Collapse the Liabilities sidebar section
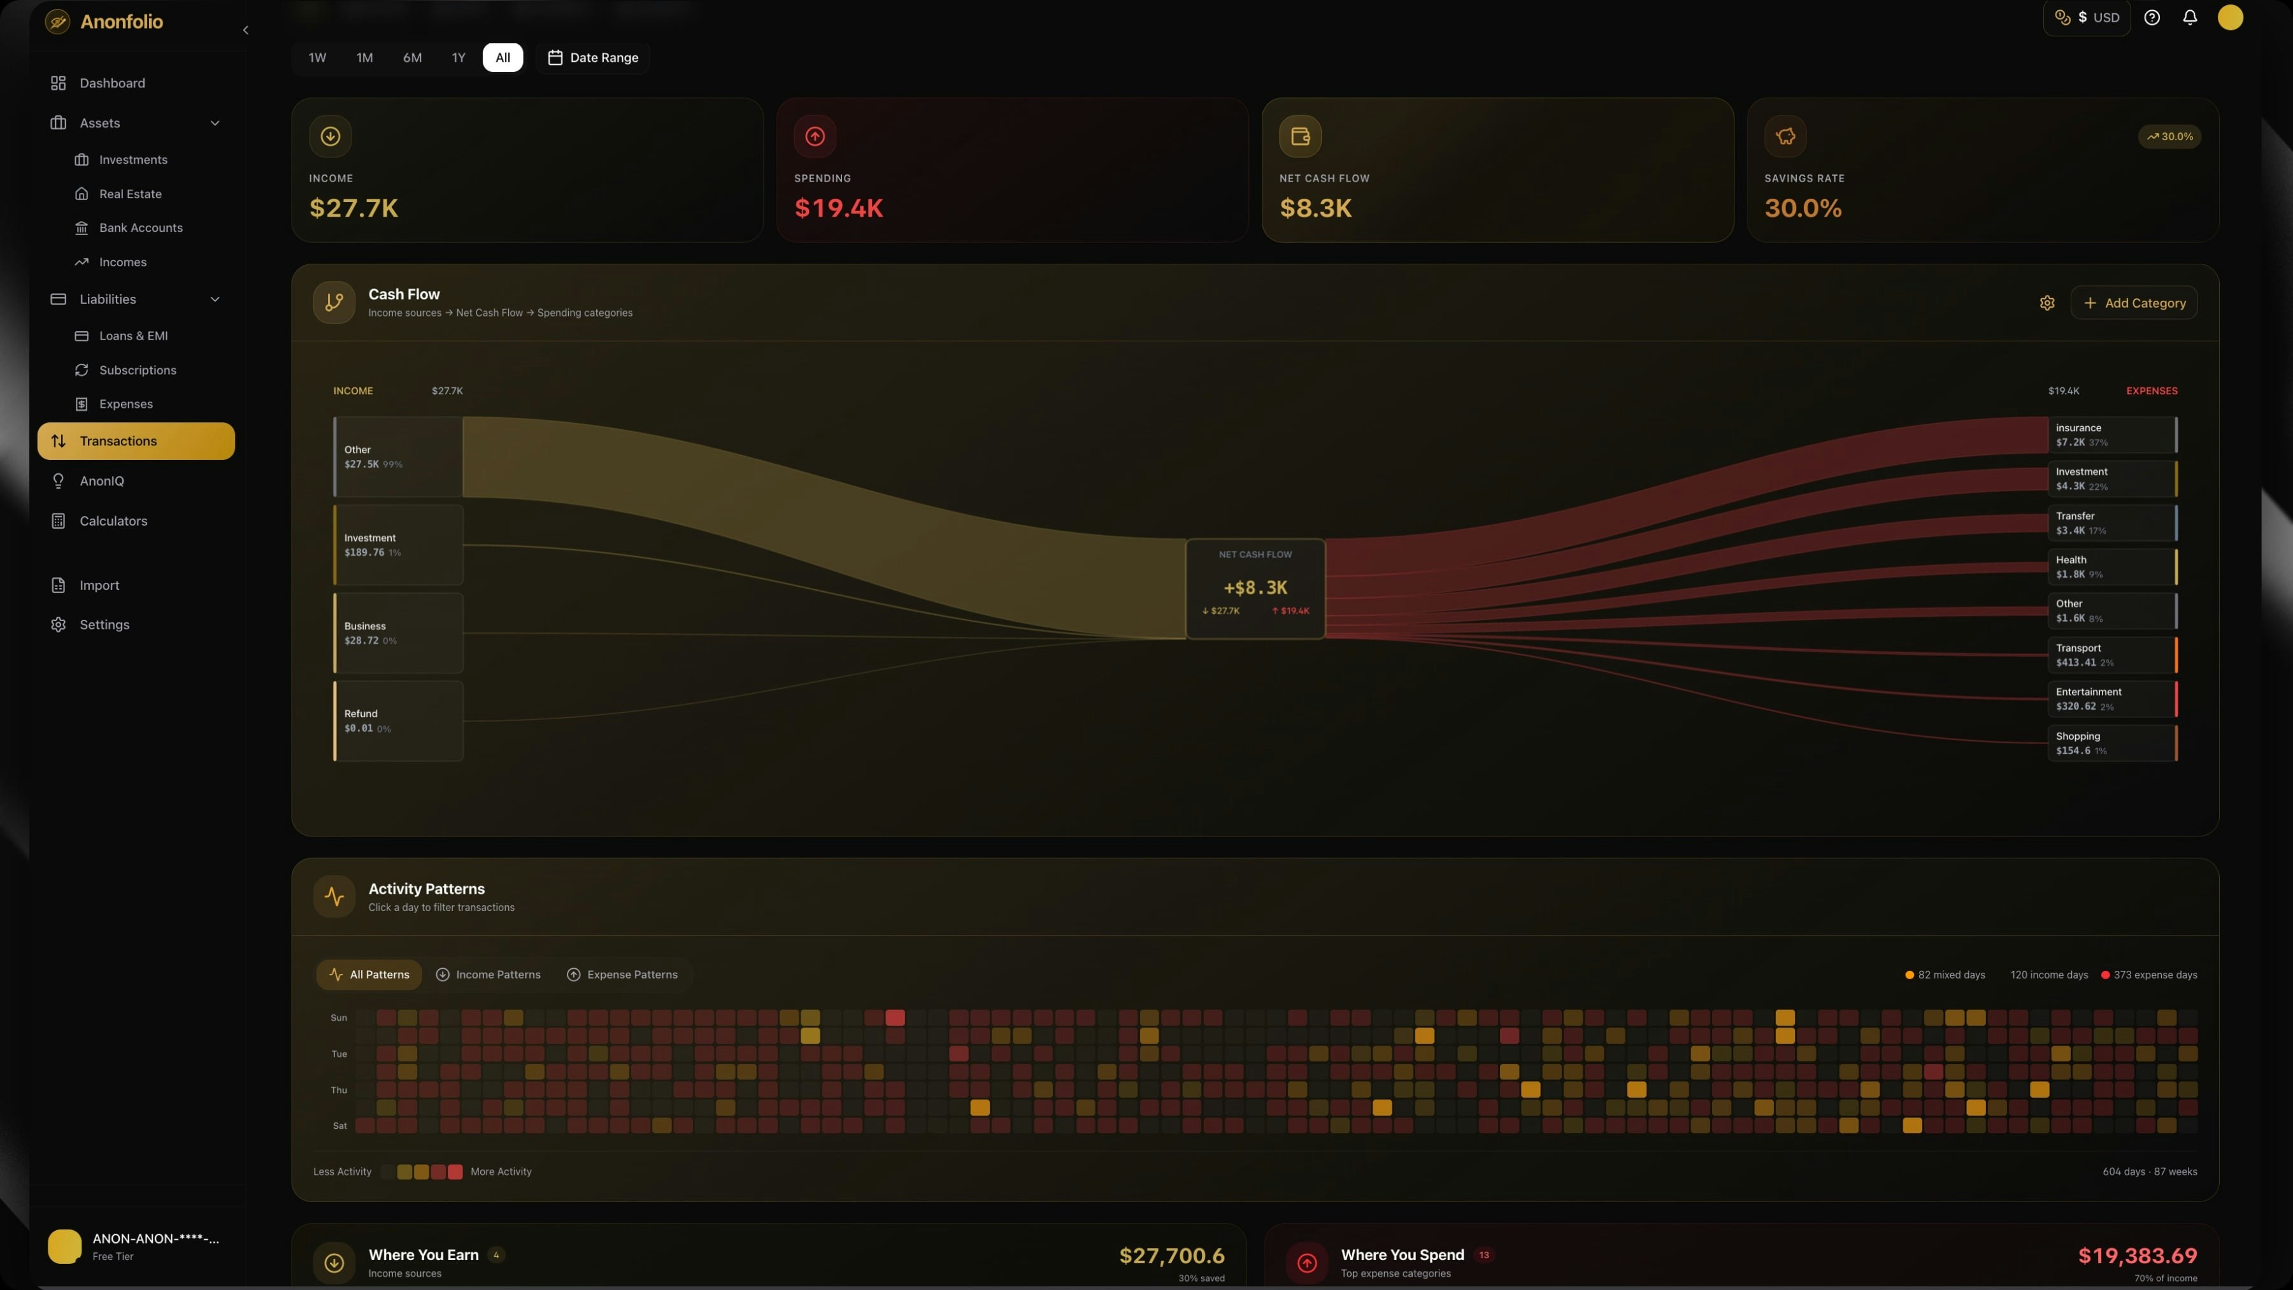 pos(215,299)
